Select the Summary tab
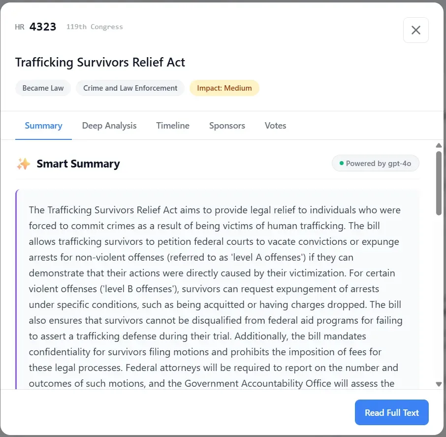Screen dimensions: 446x437 pos(43,126)
